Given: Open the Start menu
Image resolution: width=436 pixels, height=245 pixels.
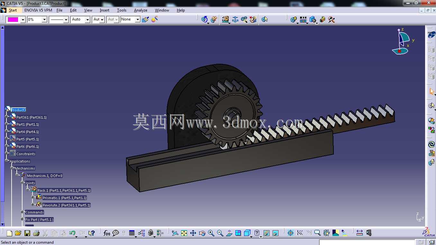Looking at the screenshot, I should 13,10.
